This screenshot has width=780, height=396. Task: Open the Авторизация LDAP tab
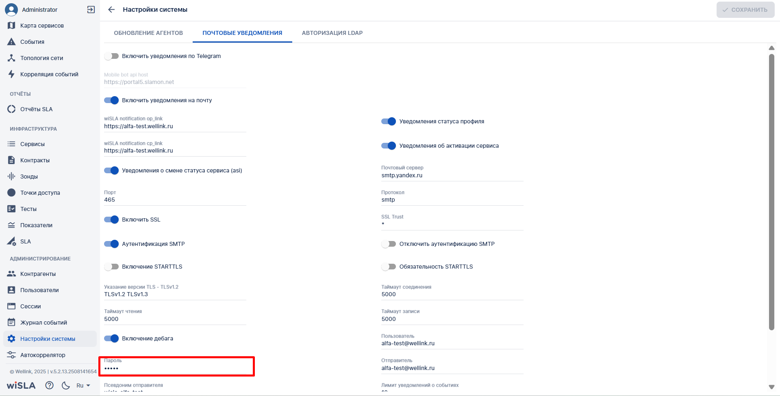(x=332, y=33)
